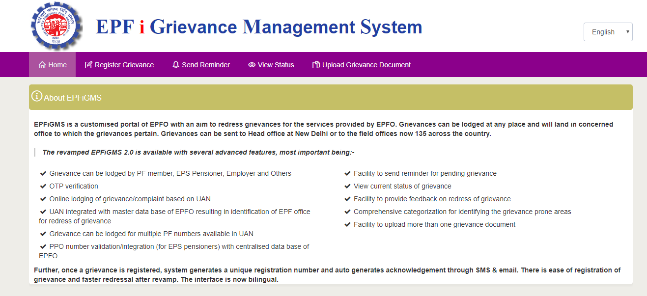647x296 pixels.
Task: Click checkmark before UAN integrated item
Action: pyautogui.click(x=44, y=212)
